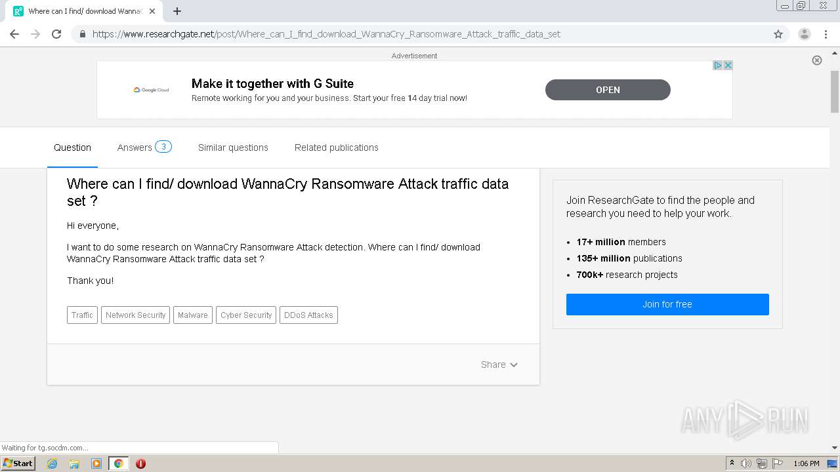Select Chrome icon in taskbar
840x472 pixels.
[x=118, y=463]
